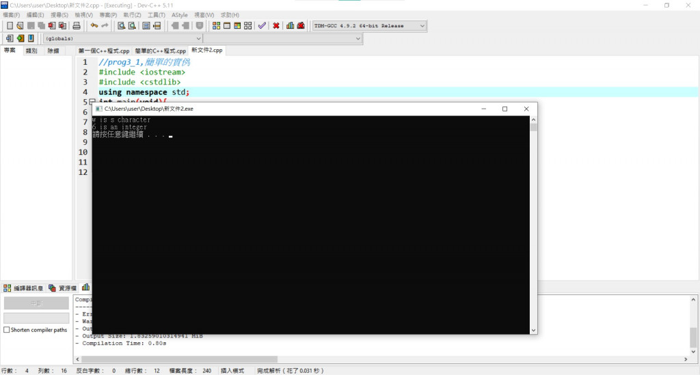This screenshot has height=375, width=700.
Task: Collapse the code fold at line 5
Action: [92, 102]
